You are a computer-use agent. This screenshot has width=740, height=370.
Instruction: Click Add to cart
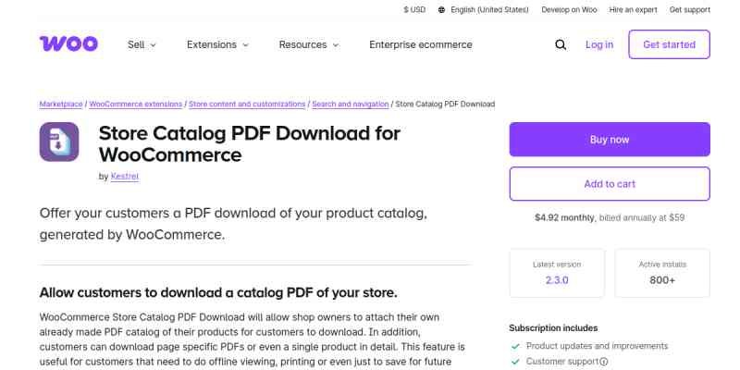pyautogui.click(x=610, y=184)
